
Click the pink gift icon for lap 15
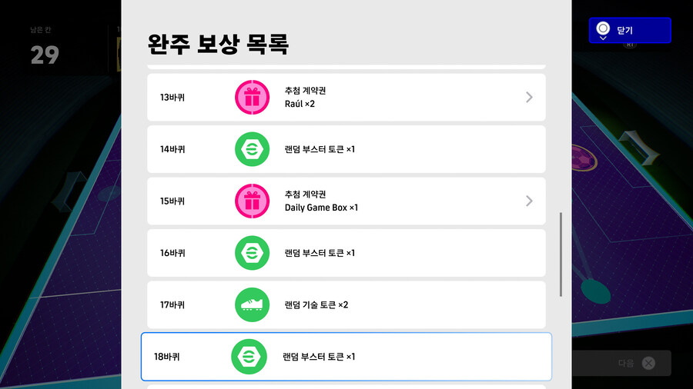pos(252,201)
